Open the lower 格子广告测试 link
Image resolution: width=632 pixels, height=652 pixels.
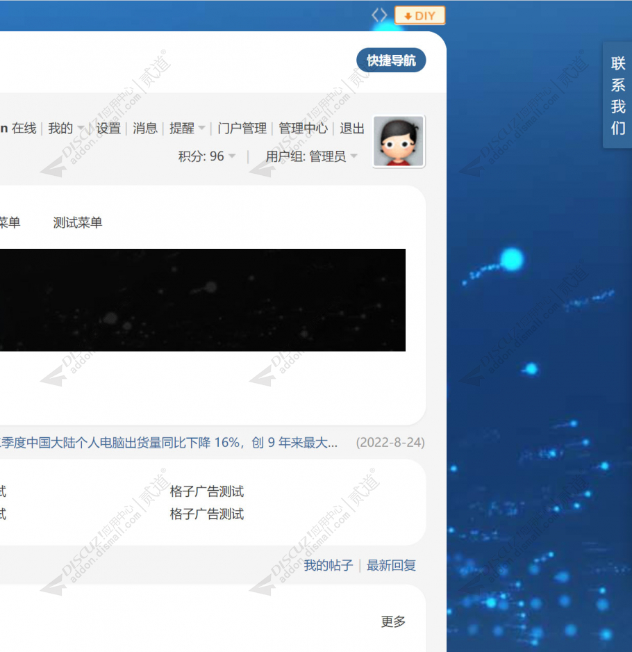(207, 514)
